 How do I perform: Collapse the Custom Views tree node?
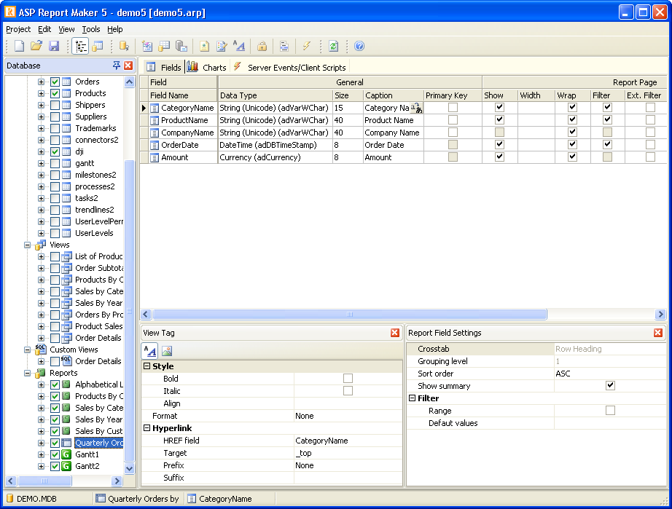pos(28,350)
